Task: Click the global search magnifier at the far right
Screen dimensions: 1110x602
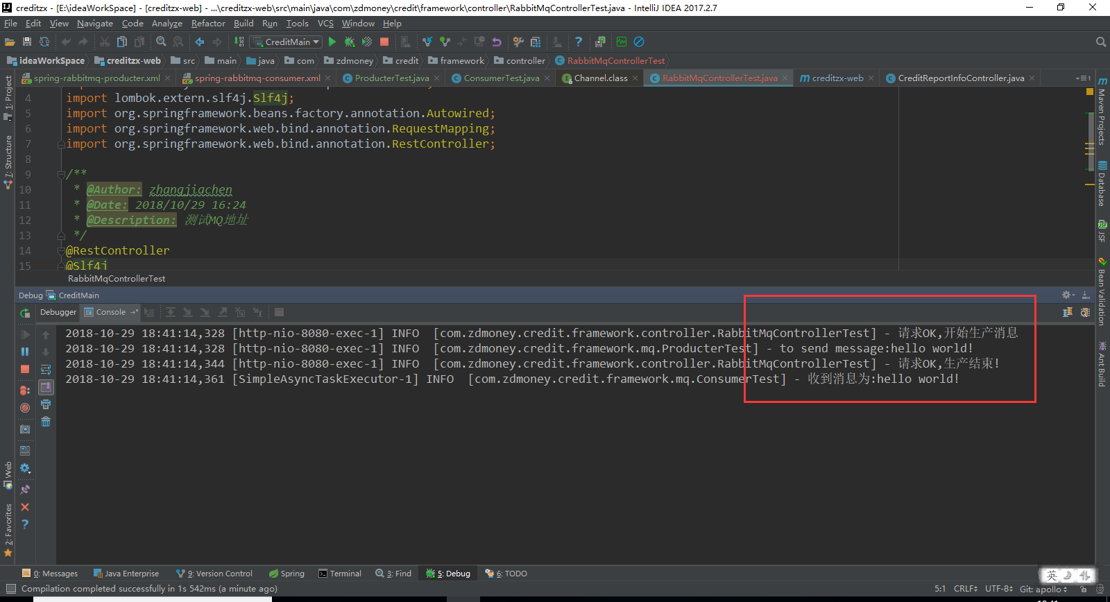Action: point(1100,42)
